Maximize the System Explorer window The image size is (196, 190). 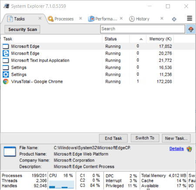tap(168, 6)
